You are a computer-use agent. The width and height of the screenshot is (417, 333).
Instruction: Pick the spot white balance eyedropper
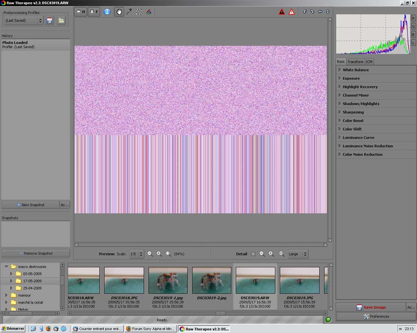tap(129, 12)
